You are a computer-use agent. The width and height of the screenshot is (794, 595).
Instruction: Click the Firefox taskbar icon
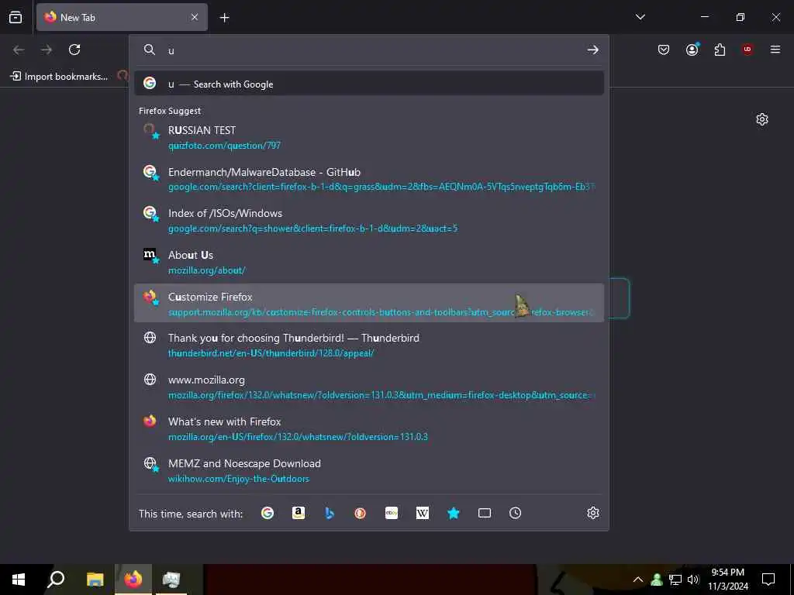pos(133,580)
